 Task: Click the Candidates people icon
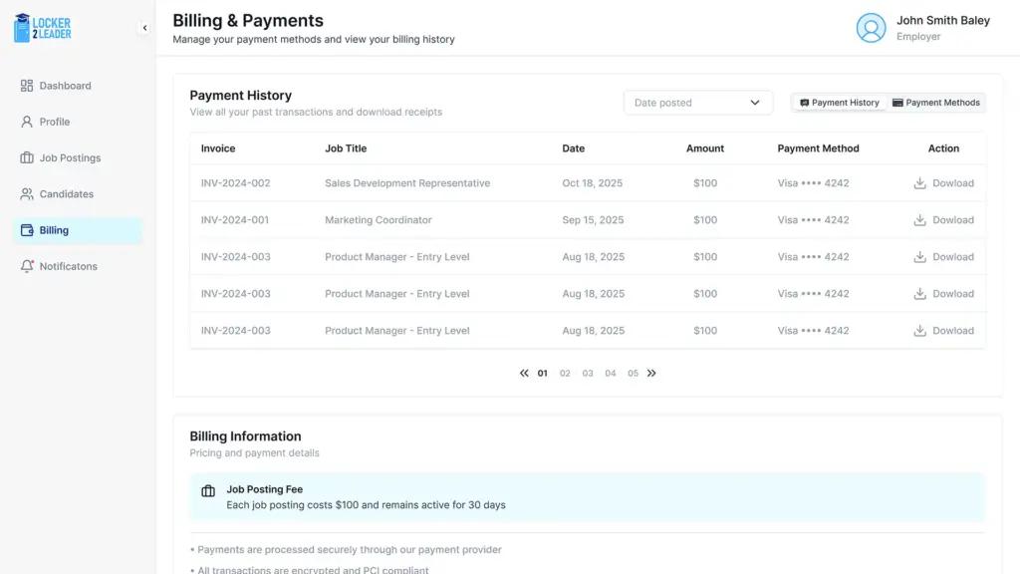(x=27, y=194)
